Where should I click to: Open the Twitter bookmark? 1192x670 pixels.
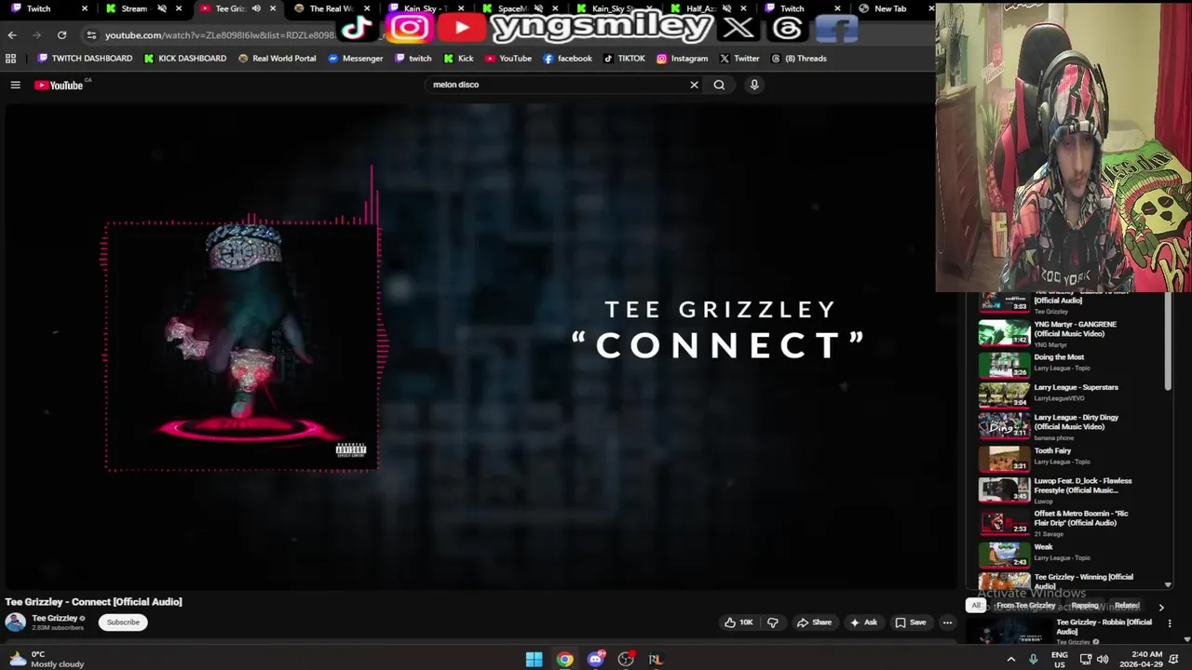(x=739, y=59)
